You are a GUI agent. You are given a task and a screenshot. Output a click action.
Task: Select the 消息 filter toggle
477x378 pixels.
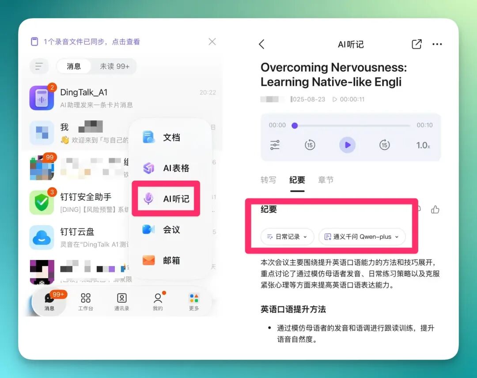pyautogui.click(x=74, y=66)
